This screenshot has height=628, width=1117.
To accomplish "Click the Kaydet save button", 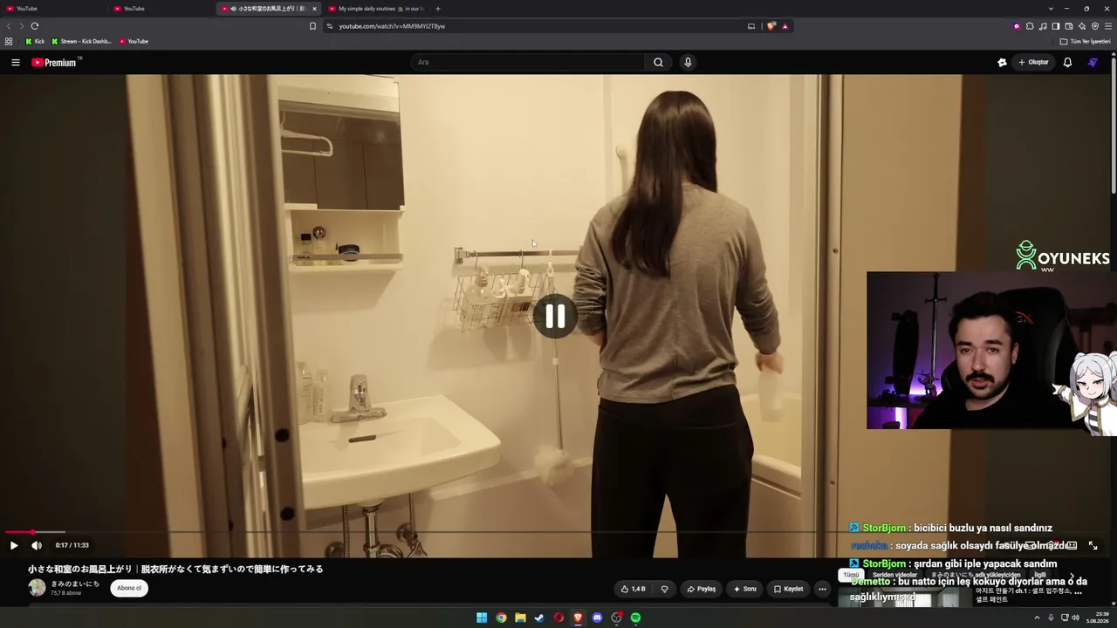I will (788, 589).
